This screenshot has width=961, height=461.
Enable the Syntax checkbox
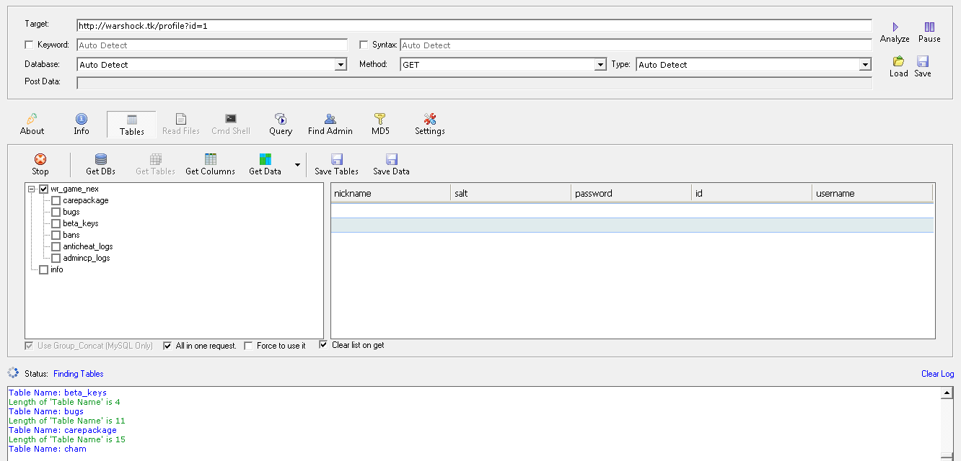364,45
